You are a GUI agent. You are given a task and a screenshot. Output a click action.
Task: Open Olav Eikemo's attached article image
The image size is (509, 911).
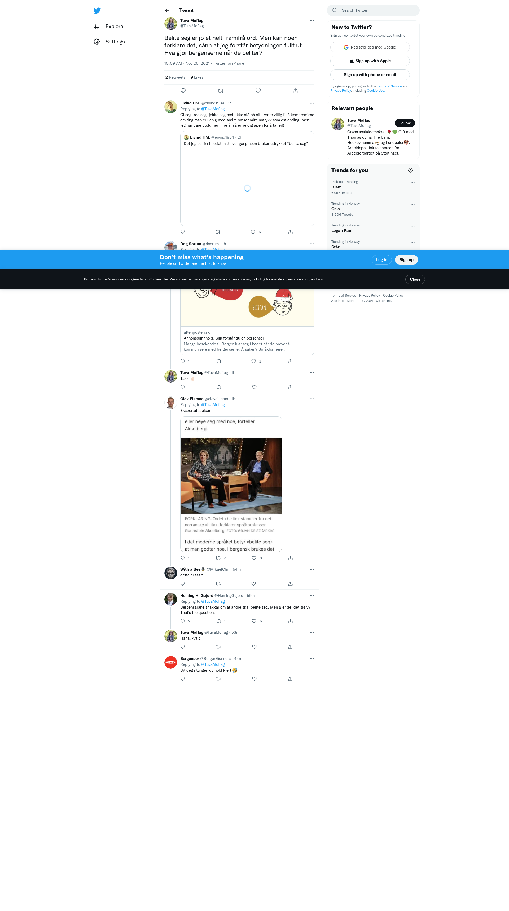point(231,484)
